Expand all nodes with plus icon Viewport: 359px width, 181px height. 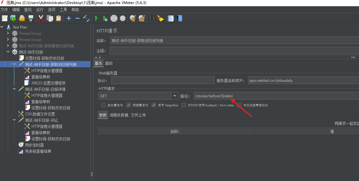click(69, 18)
